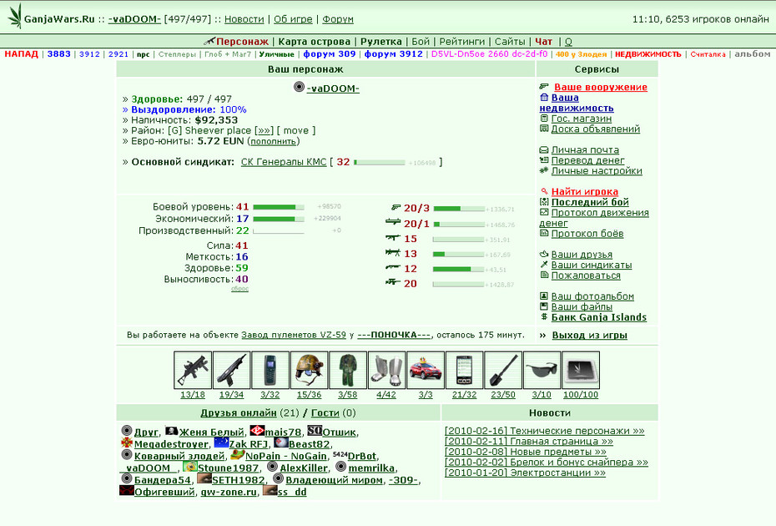776x526 pixels.
Task: Click the Экономический level progress bar
Action: click(278, 219)
